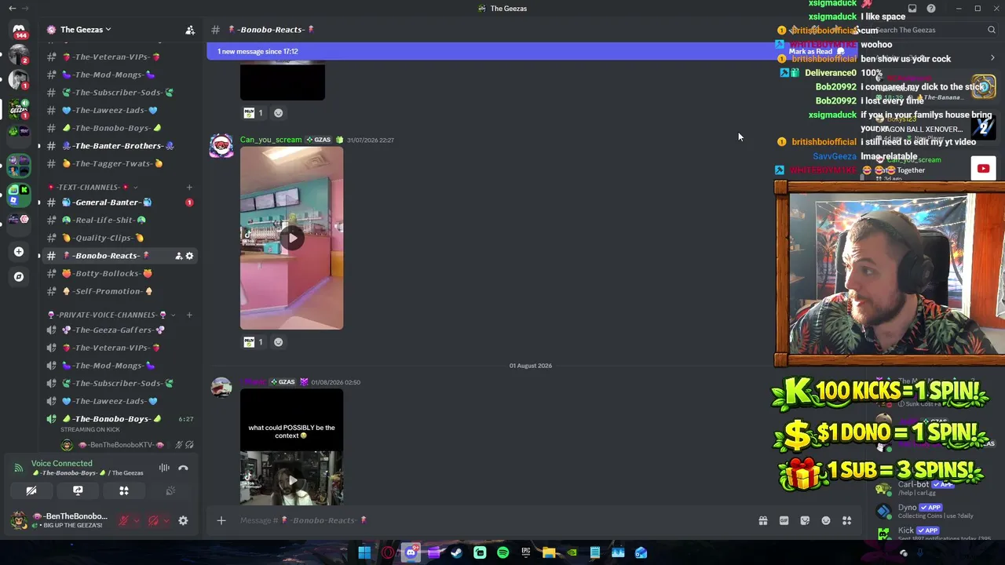Open Bonobo-Reacts channel settings gear
Image resolution: width=1005 pixels, height=565 pixels.
[x=189, y=256]
